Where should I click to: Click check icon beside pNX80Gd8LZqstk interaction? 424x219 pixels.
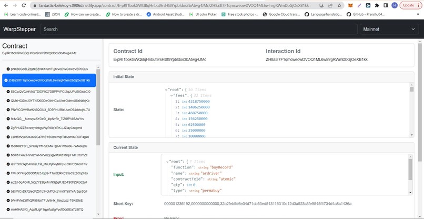coord(8,69)
